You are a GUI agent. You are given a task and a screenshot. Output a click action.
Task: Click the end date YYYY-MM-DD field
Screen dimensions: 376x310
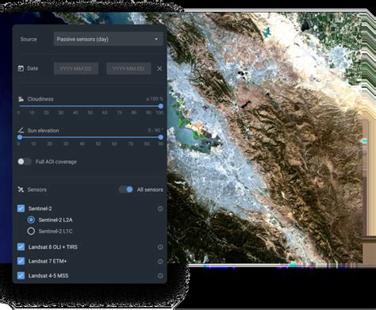click(129, 69)
